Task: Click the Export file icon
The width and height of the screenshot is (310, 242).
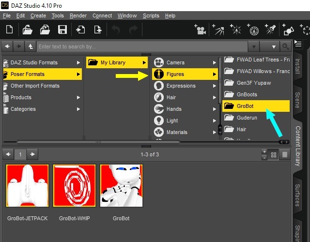Action: pos(98,30)
